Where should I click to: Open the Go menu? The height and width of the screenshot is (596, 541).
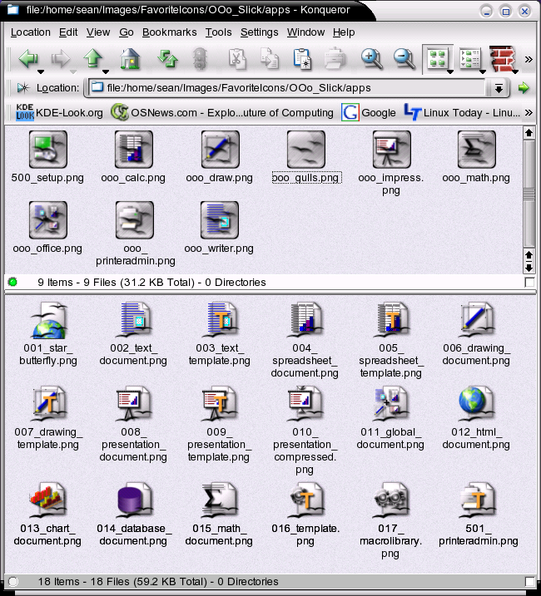pyautogui.click(x=126, y=32)
